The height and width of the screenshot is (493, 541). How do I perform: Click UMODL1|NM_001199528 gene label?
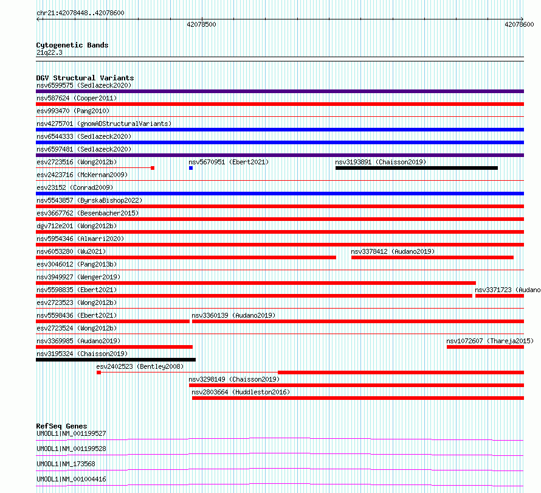[x=71, y=449]
